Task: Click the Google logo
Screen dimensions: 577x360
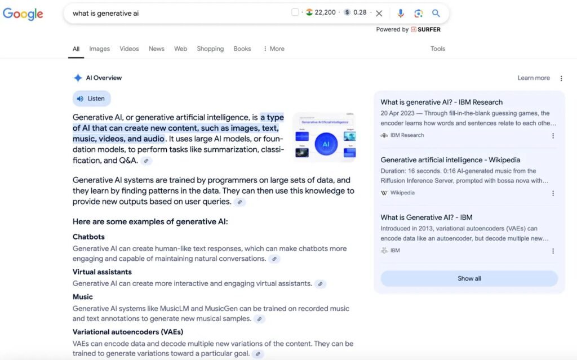Action: pyautogui.click(x=23, y=14)
